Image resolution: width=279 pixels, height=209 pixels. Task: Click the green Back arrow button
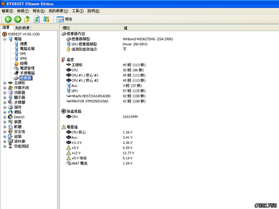pos(8,19)
